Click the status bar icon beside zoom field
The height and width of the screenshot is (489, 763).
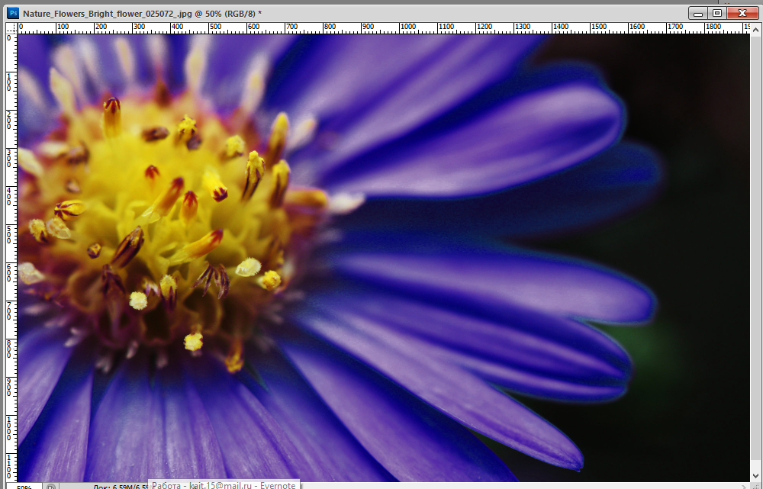pyautogui.click(x=51, y=486)
